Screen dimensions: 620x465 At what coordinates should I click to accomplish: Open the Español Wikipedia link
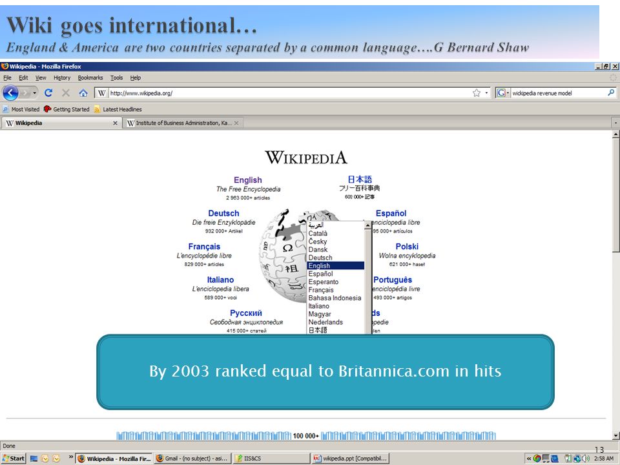(x=391, y=213)
